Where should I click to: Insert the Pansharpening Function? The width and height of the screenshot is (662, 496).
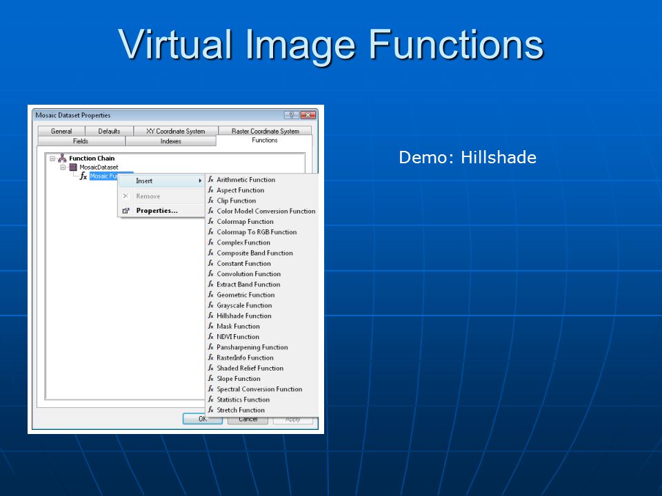262,347
